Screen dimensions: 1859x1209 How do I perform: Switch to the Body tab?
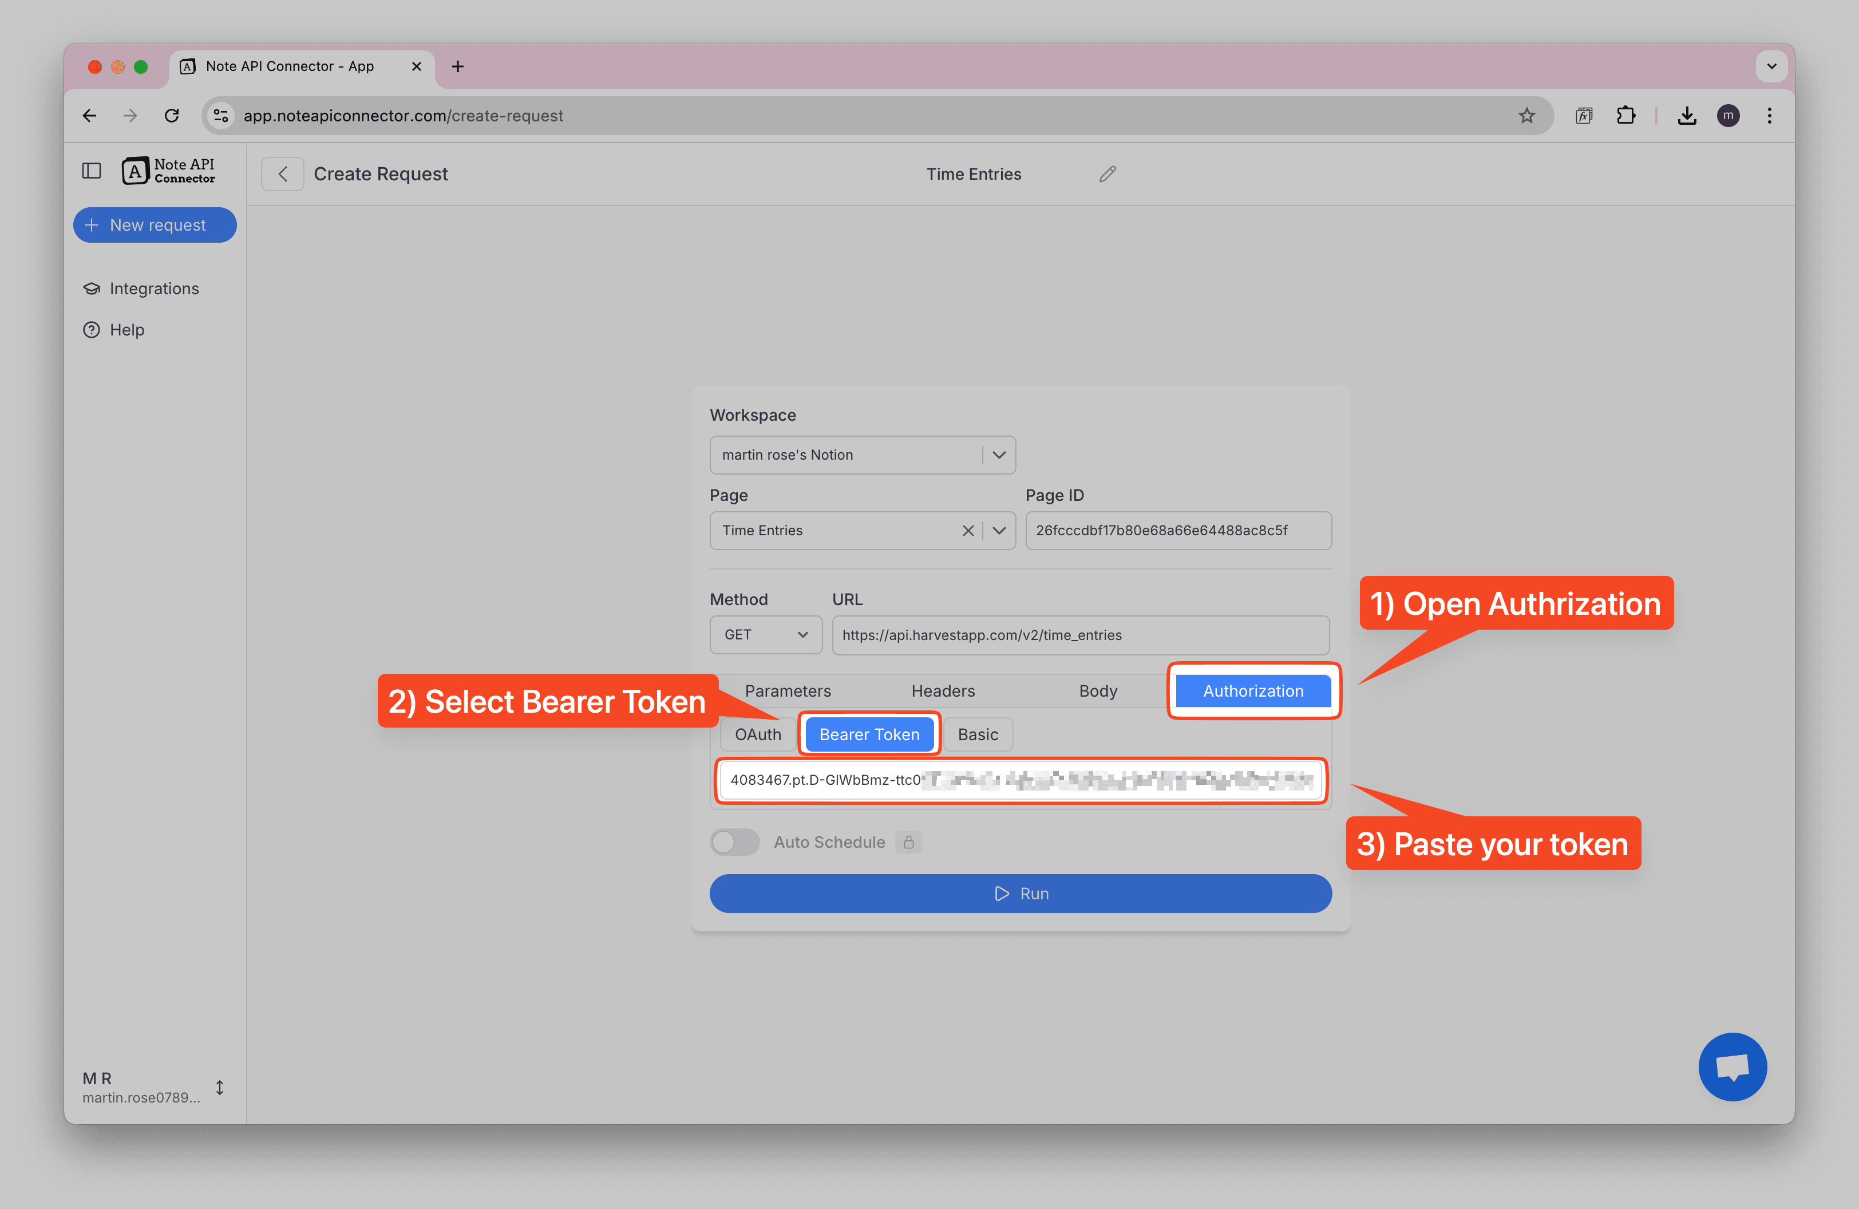click(1097, 691)
